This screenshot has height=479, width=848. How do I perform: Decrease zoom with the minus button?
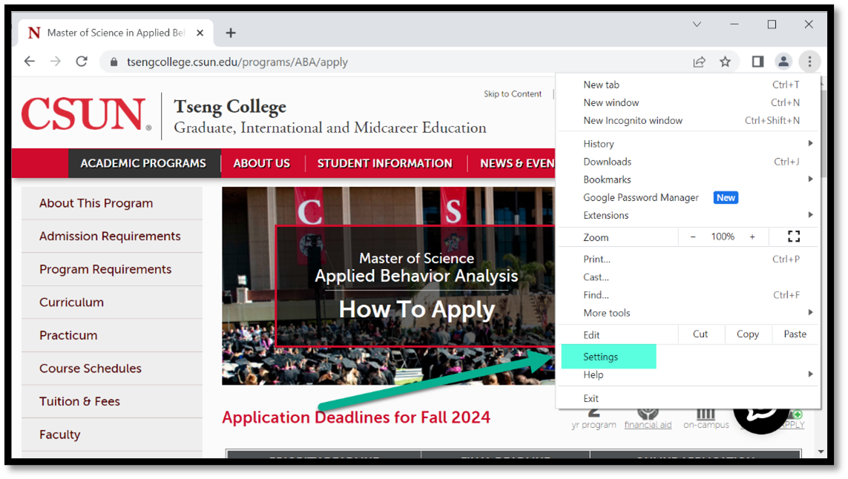pos(693,237)
